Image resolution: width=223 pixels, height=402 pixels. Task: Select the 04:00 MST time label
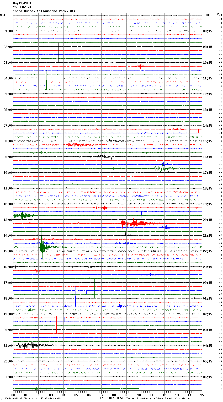[x=8, y=78]
